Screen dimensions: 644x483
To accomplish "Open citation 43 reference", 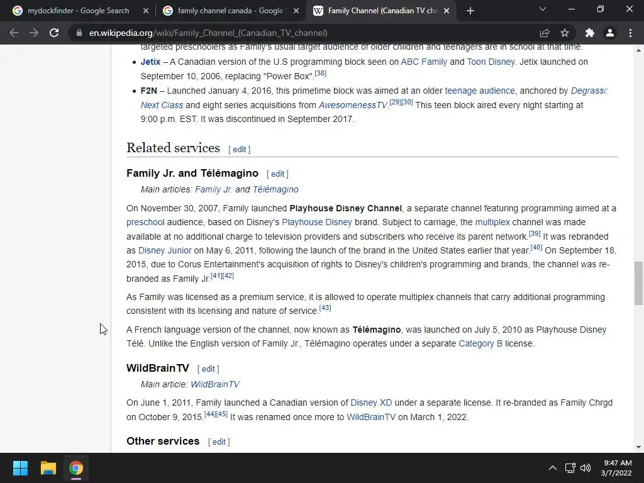I will [x=325, y=308].
